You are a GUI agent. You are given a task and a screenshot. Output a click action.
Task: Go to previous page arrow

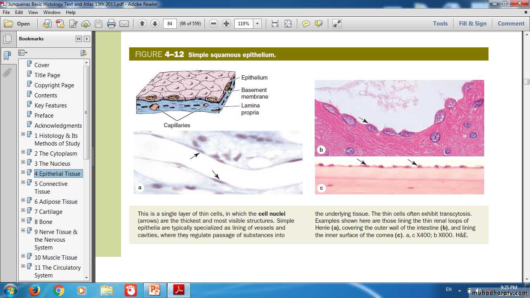pos(142,24)
